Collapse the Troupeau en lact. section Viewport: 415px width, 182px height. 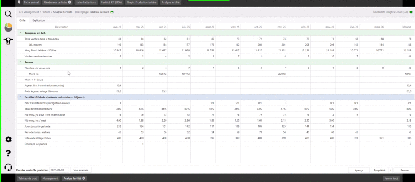click(x=20, y=33)
